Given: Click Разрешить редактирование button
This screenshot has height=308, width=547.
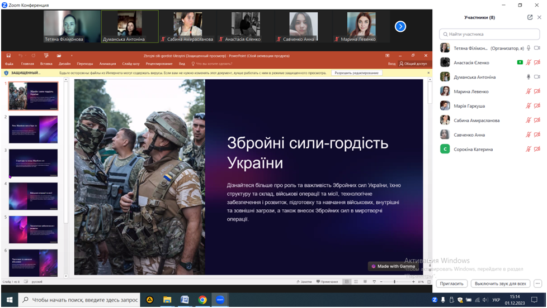Looking at the screenshot, I should (357, 73).
